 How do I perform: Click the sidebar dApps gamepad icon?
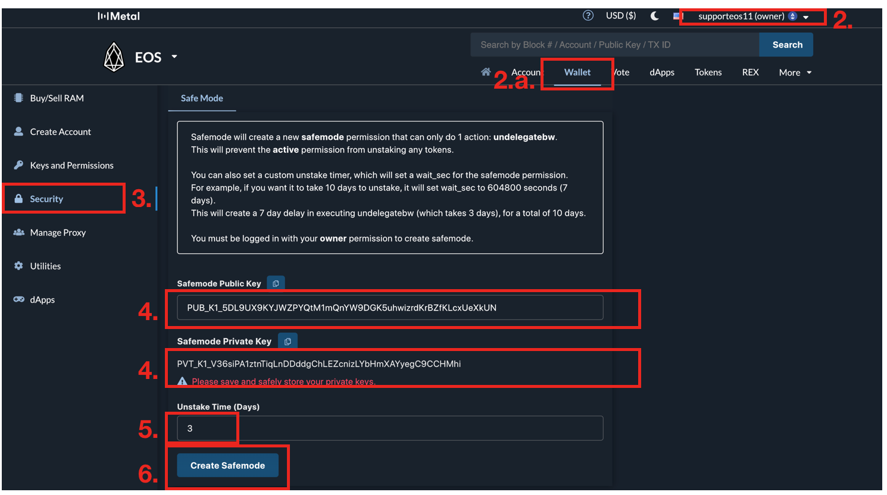[18, 299]
